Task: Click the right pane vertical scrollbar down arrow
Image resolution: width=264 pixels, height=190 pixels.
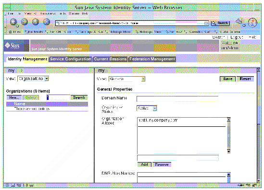Action: click(259, 181)
